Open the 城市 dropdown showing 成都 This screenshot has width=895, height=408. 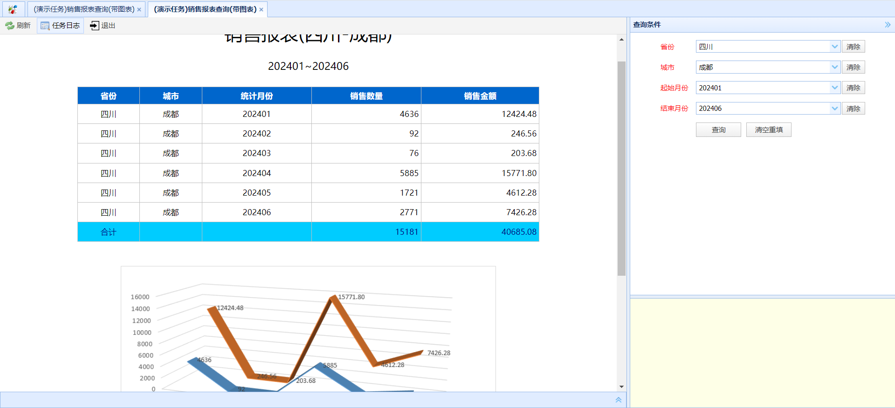pyautogui.click(x=768, y=67)
